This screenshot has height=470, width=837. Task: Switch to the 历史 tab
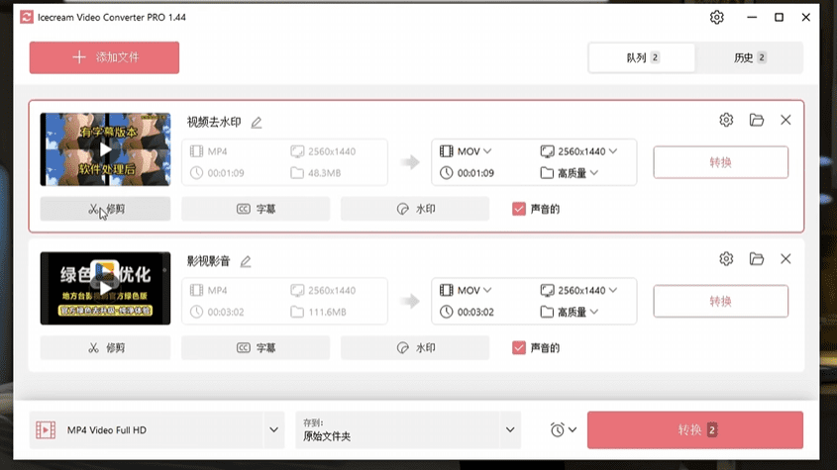coord(749,58)
